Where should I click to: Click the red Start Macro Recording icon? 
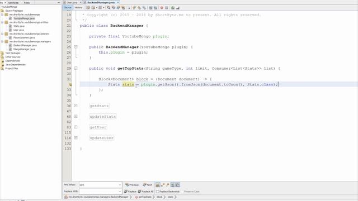coord(162,7)
